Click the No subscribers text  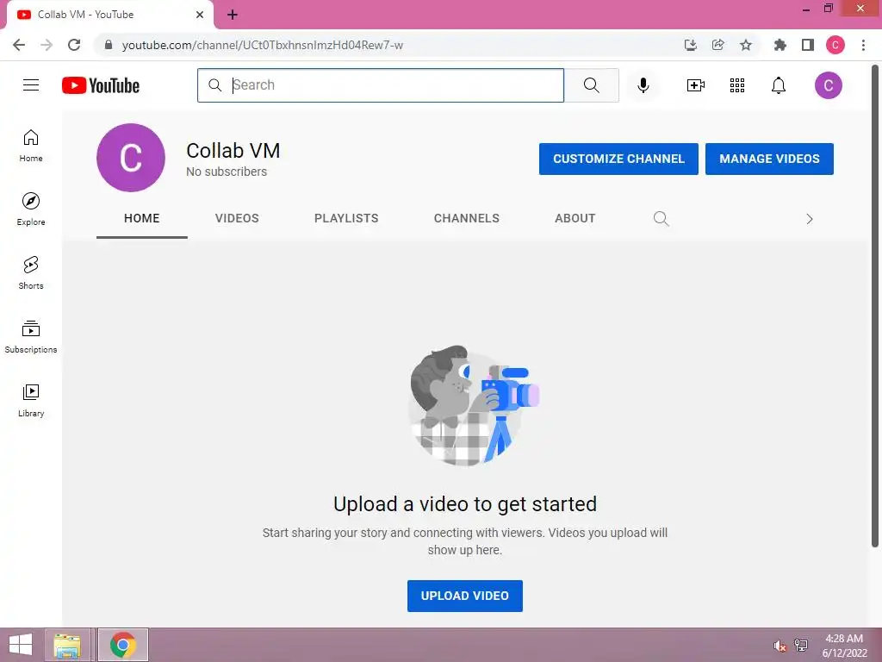coord(227,172)
